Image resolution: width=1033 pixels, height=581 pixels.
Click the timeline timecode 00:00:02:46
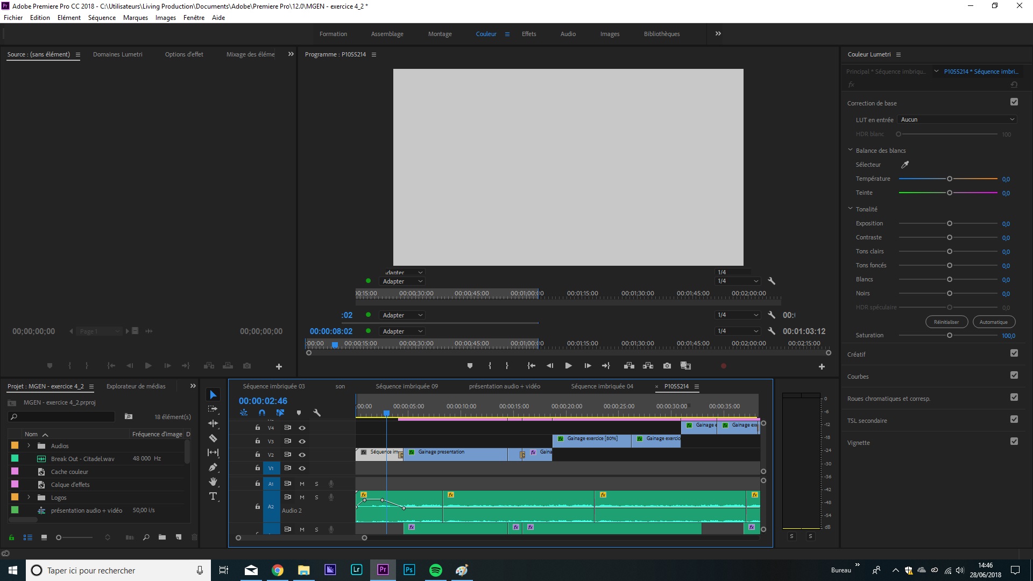(263, 401)
